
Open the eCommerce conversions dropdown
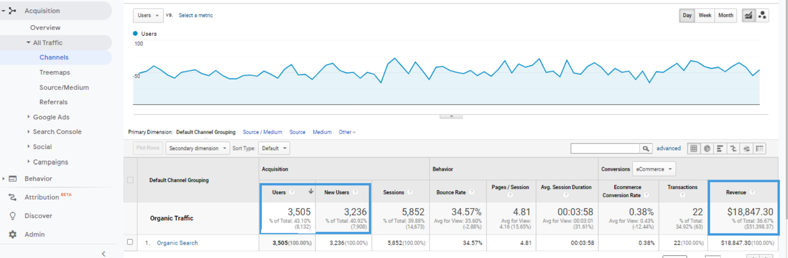pos(654,169)
